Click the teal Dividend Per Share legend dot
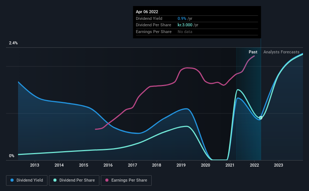The height and width of the screenshot is (191, 309). [55, 180]
